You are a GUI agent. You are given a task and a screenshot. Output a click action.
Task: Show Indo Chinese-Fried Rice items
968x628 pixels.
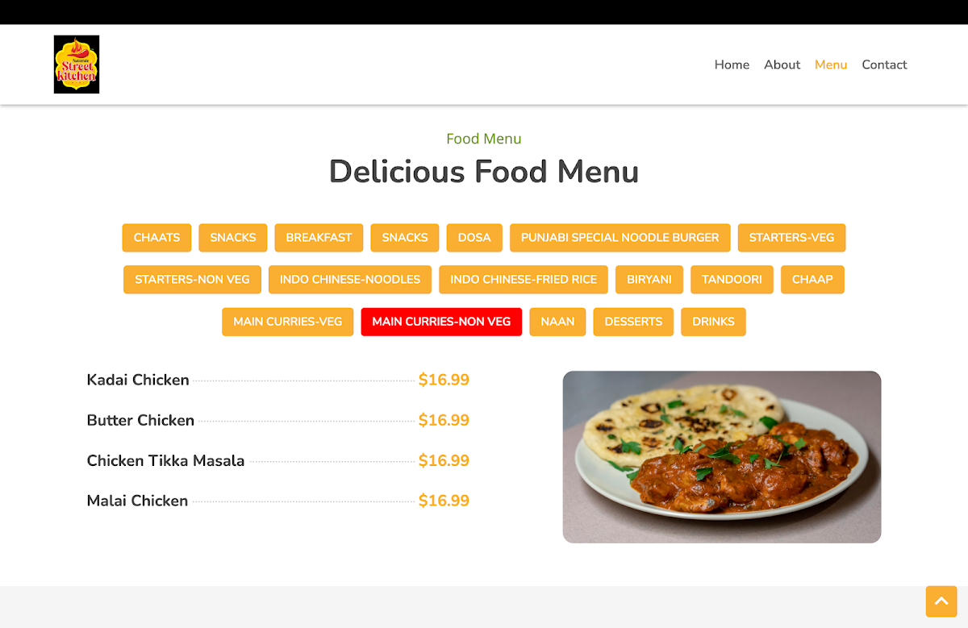(x=524, y=280)
